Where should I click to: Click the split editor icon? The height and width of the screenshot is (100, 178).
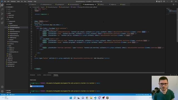(174, 4)
